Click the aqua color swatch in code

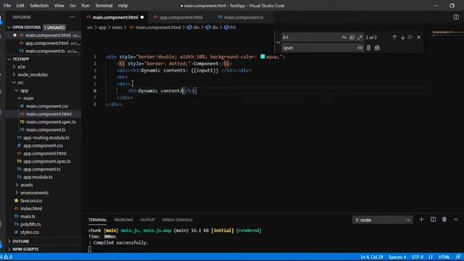(x=262, y=57)
